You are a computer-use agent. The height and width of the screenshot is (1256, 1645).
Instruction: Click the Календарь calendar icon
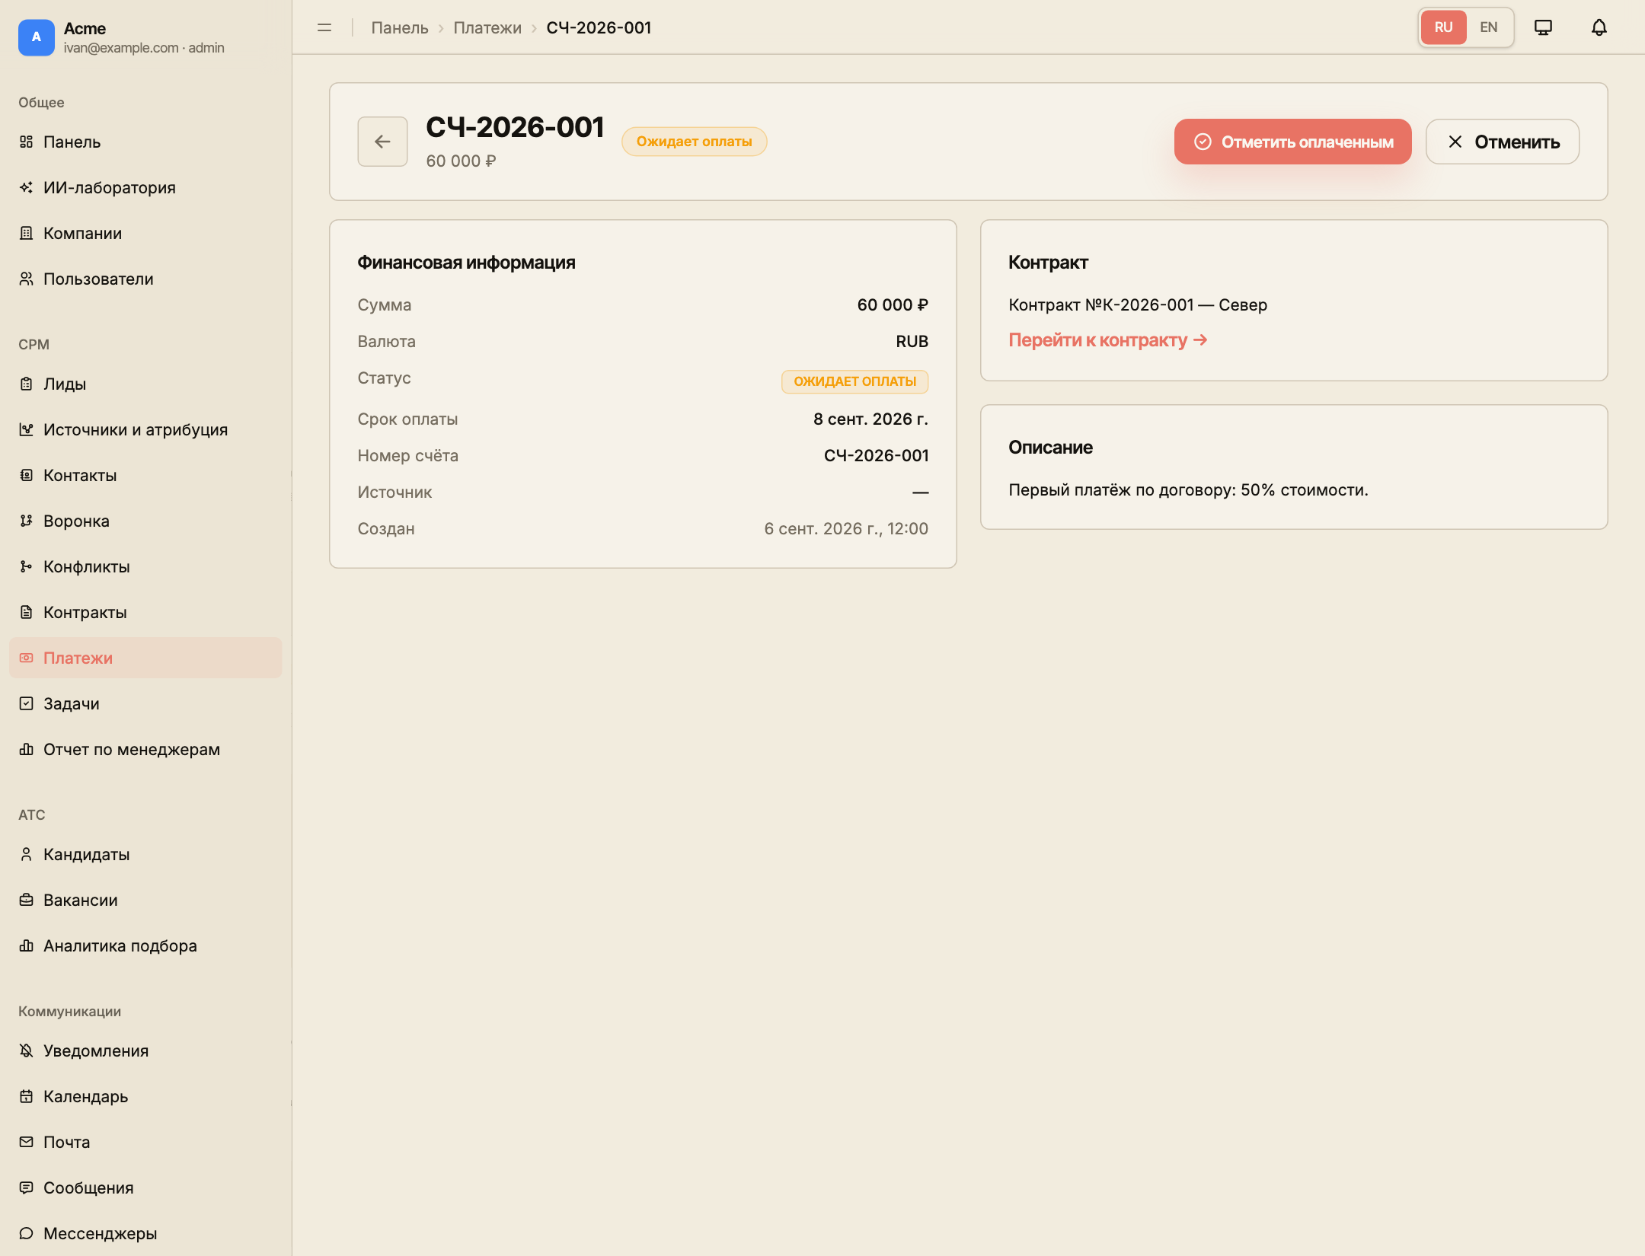(x=27, y=1096)
